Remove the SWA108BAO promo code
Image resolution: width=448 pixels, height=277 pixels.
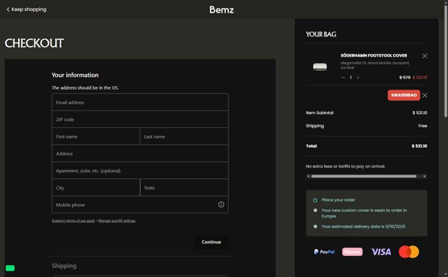425,95
